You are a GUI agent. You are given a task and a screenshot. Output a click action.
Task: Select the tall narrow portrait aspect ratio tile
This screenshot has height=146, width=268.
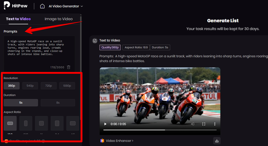point(26,123)
